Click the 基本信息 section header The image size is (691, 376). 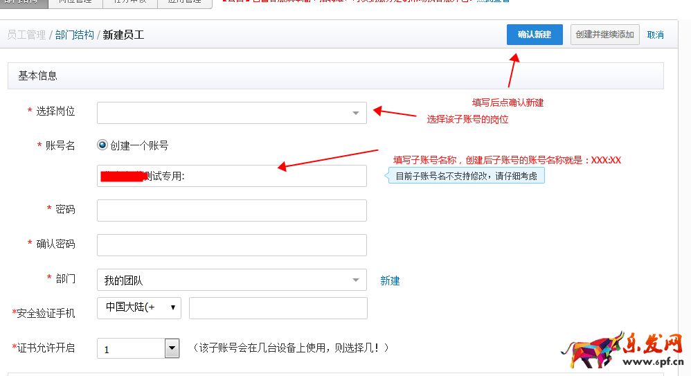[38, 76]
